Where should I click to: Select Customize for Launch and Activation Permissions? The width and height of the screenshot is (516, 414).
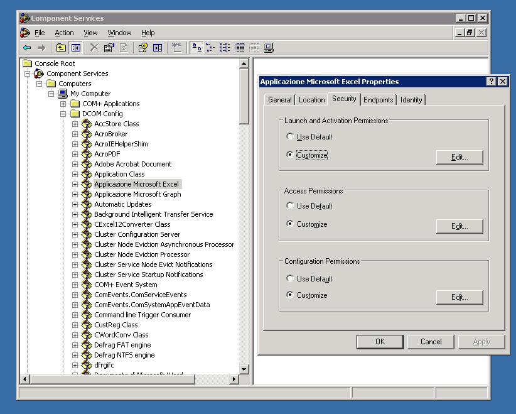[290, 155]
